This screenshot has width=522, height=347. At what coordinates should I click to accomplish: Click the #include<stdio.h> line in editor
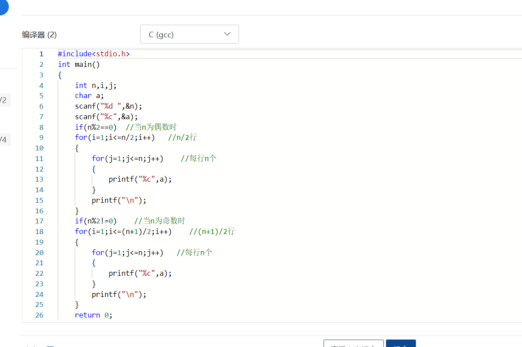coord(94,54)
